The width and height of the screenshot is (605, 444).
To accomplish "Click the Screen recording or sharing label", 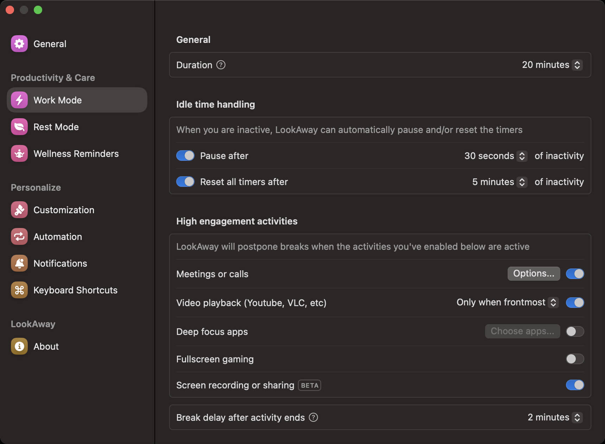I will [235, 385].
